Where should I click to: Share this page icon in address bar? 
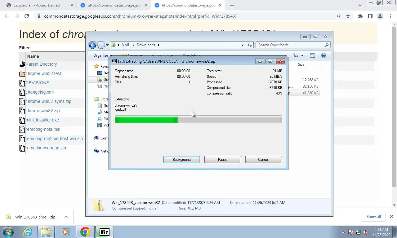[x=338, y=16]
